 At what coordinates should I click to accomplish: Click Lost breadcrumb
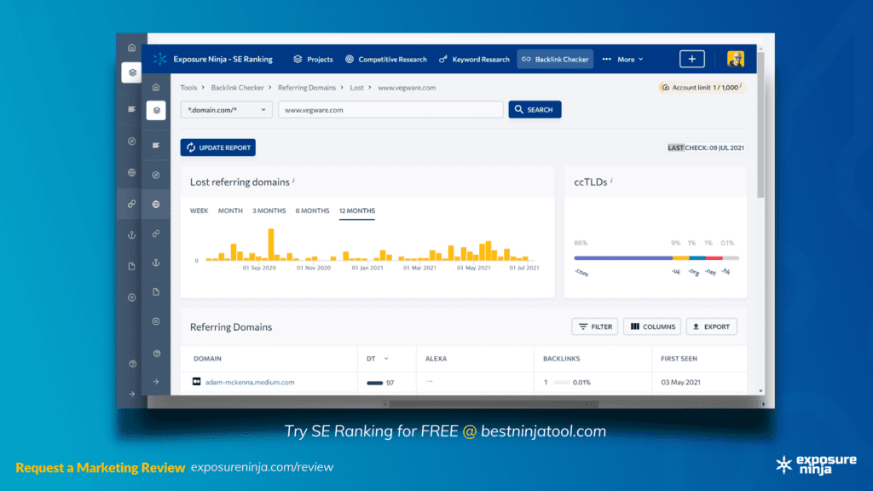pos(356,88)
